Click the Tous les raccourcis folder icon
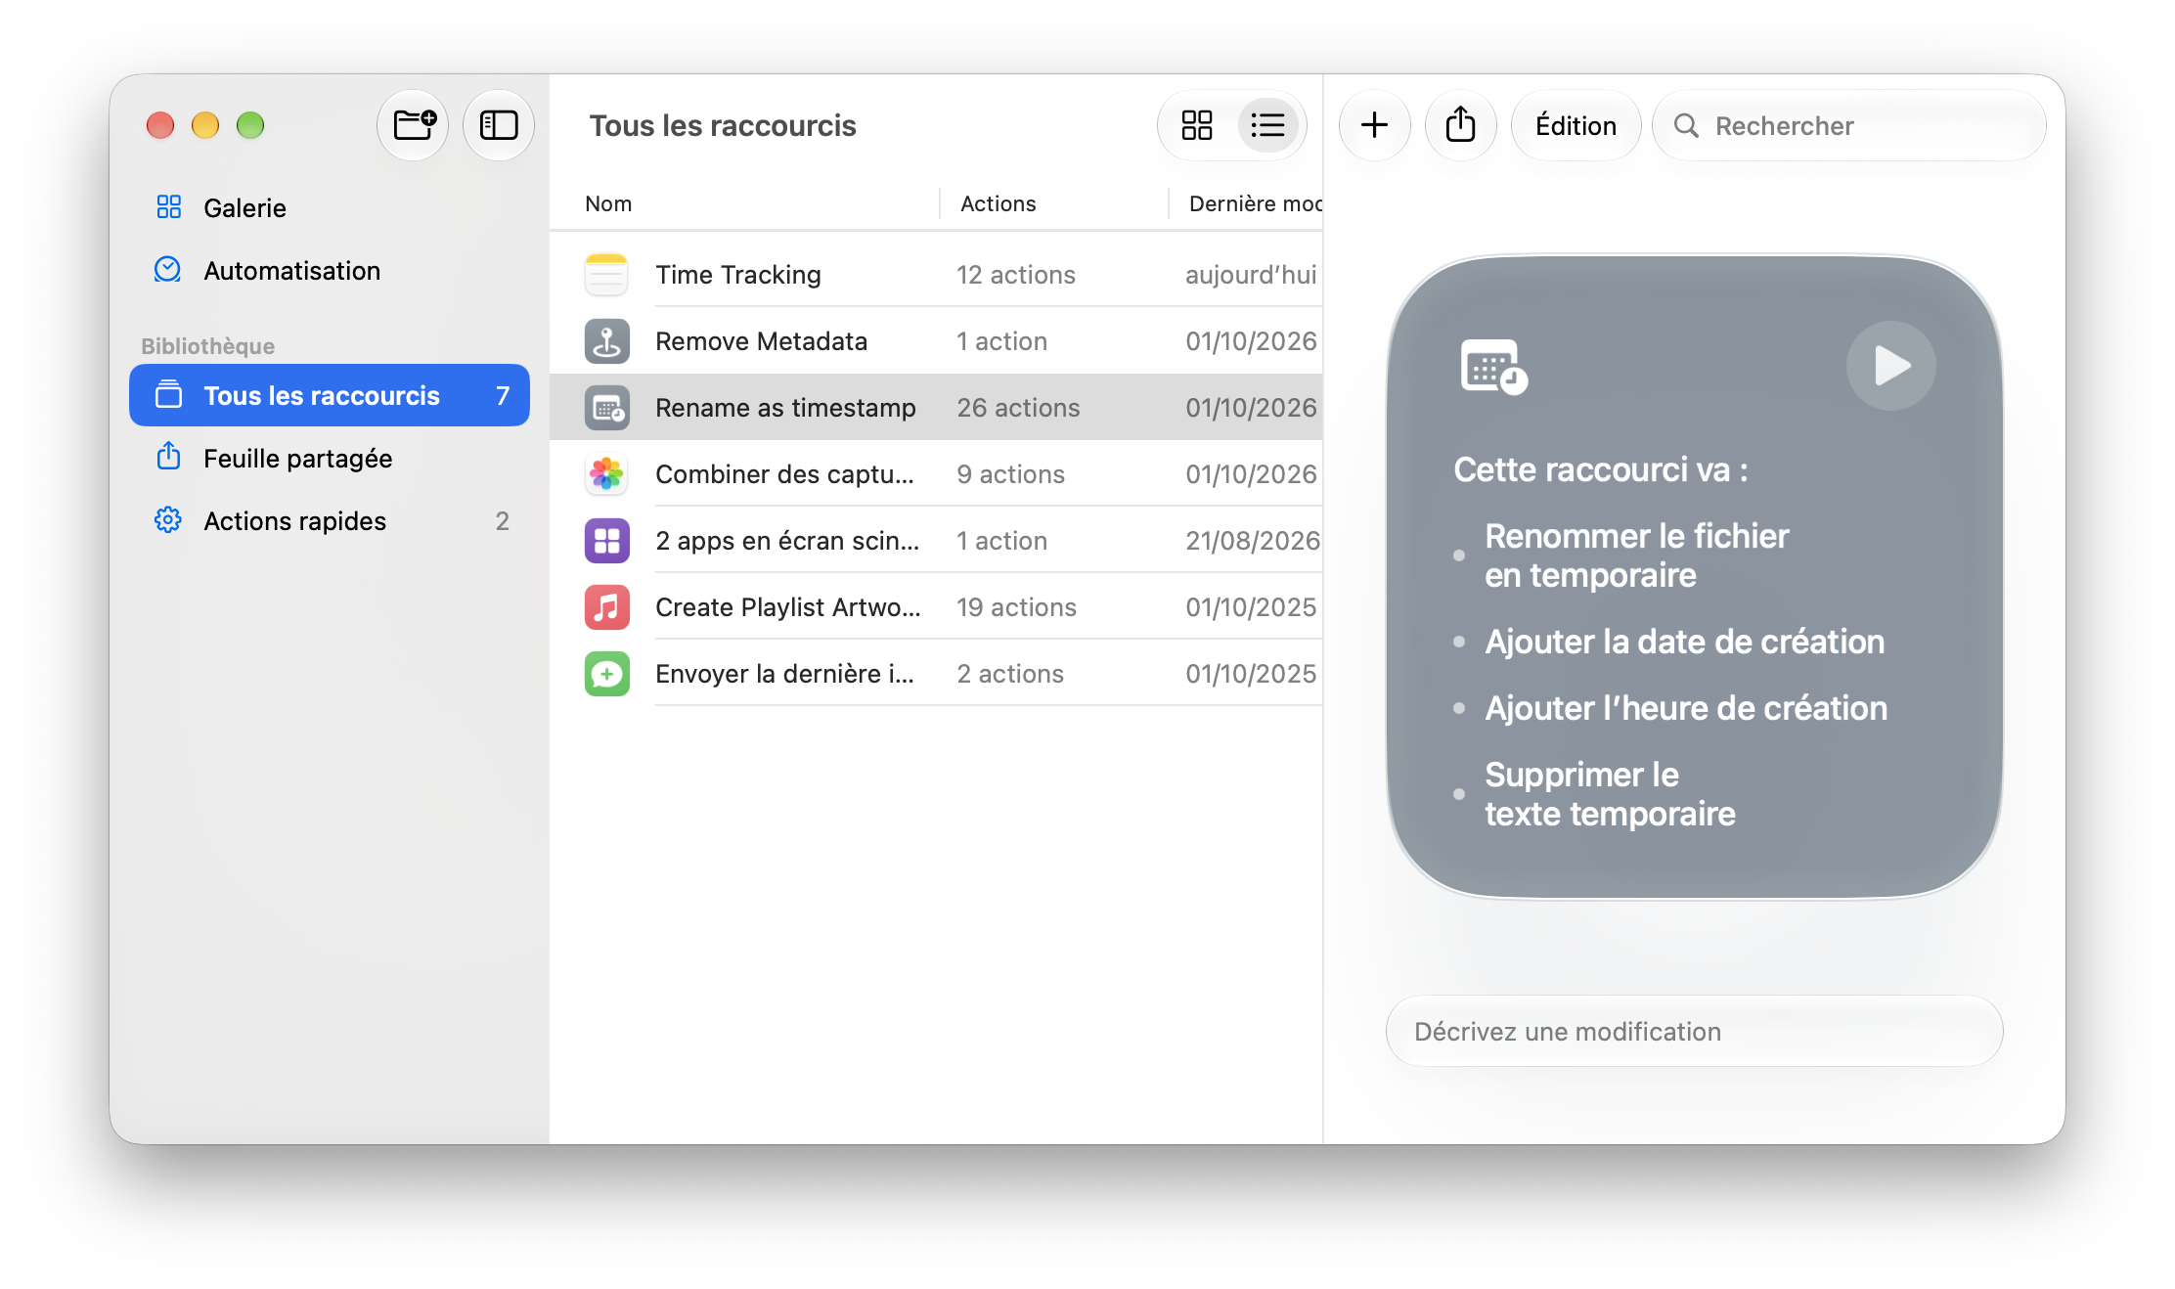 tap(168, 394)
